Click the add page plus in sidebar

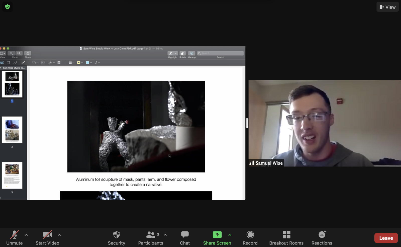pos(1,198)
